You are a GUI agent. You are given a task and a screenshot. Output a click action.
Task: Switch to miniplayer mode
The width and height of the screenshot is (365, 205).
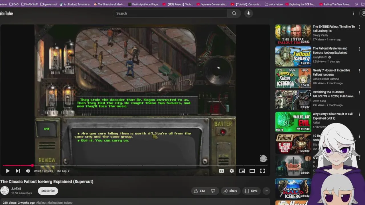tap(242, 171)
